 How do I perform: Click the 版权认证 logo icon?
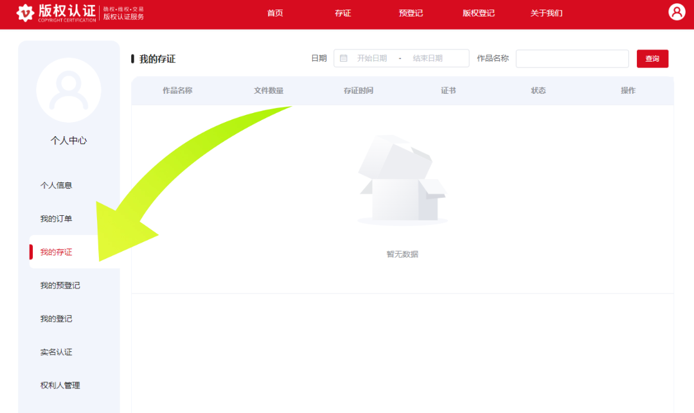click(25, 13)
